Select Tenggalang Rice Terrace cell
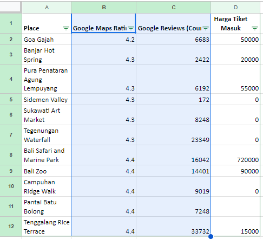 tap(47, 227)
